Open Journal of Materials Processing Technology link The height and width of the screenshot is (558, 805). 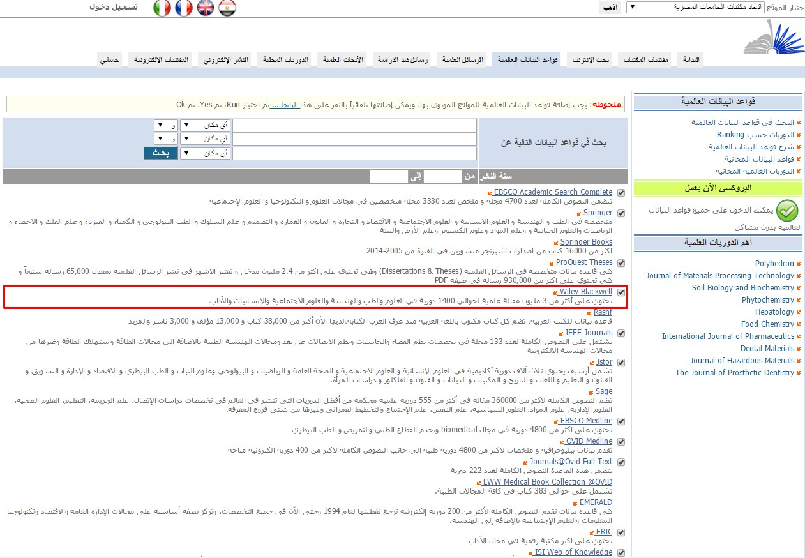[x=720, y=276]
